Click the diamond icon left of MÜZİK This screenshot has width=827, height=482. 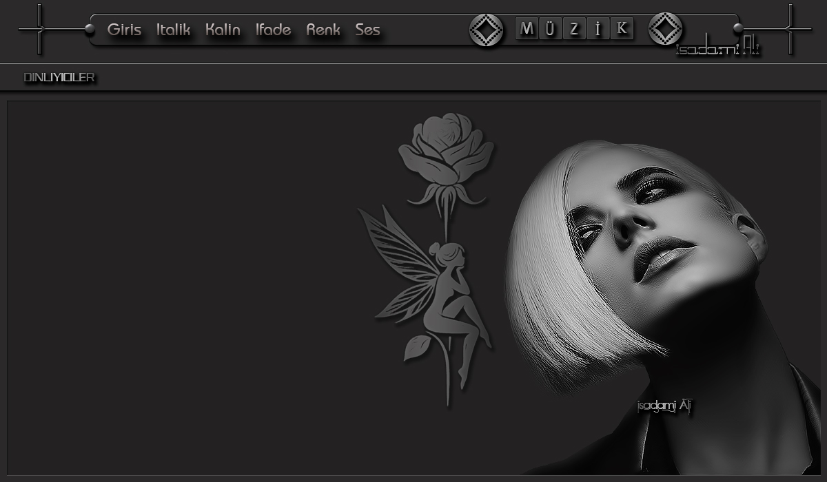click(x=487, y=30)
